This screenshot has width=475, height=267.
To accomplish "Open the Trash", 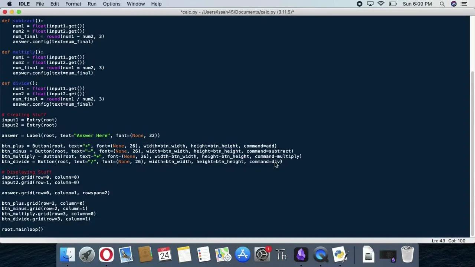I will (407, 254).
